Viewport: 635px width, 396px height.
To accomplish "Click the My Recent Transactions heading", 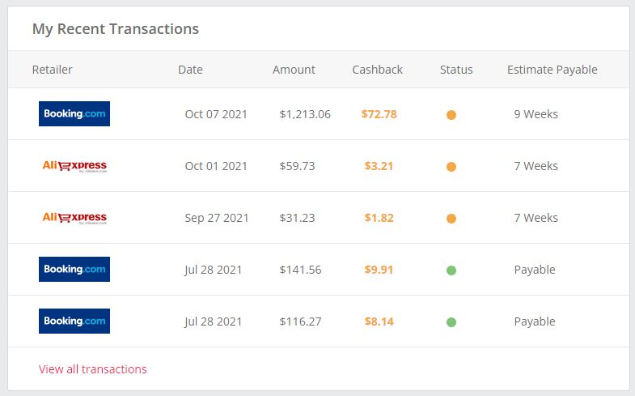I will tap(116, 29).
